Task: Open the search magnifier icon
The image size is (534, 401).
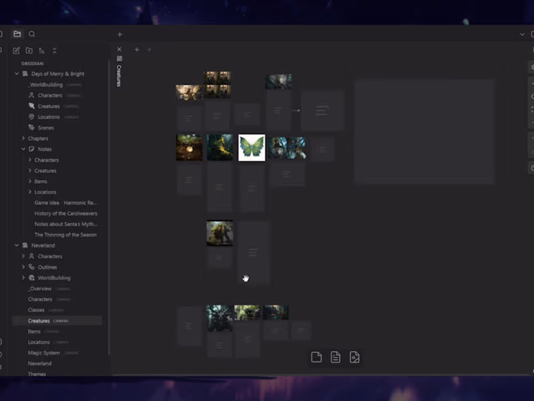Action: click(31, 34)
